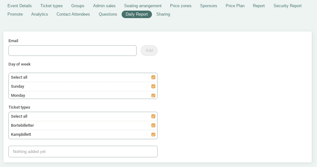Toggle the Sunday checkbox
Viewport: 317px width, 167px height.
point(153,86)
